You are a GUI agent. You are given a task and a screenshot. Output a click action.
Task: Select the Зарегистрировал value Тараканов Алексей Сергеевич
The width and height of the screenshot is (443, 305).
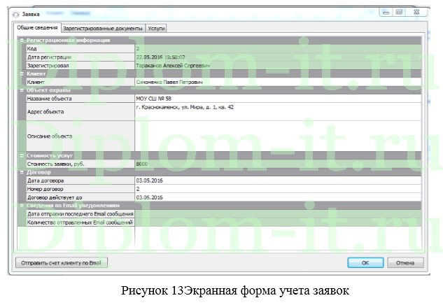278,66
